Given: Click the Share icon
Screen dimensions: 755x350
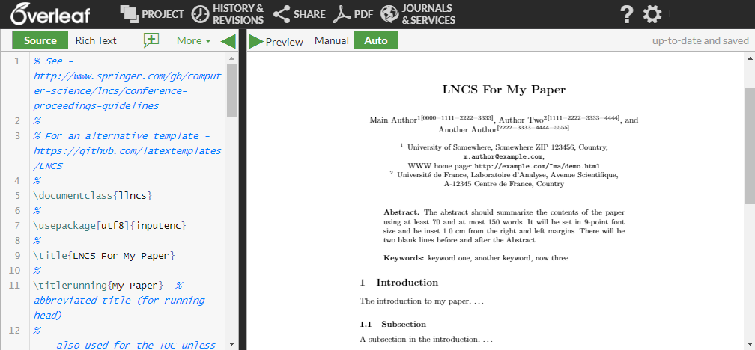Looking at the screenshot, I should (281, 14).
